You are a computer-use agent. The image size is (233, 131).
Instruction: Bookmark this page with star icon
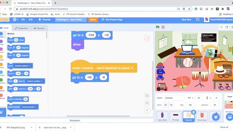coord(189,9)
